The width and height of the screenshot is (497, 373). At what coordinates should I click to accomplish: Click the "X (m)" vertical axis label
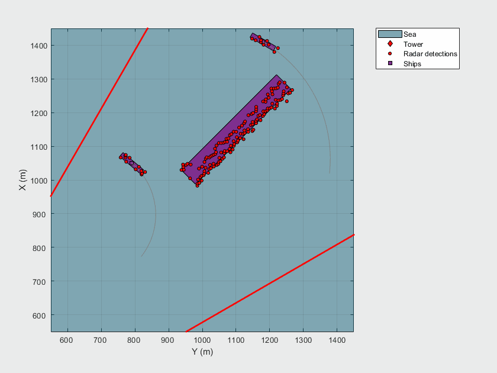(22, 180)
